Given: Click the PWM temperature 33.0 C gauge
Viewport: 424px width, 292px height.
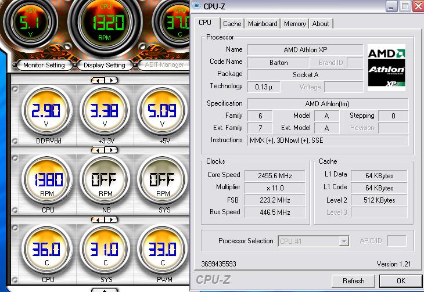Looking at the screenshot, I should [x=162, y=250].
